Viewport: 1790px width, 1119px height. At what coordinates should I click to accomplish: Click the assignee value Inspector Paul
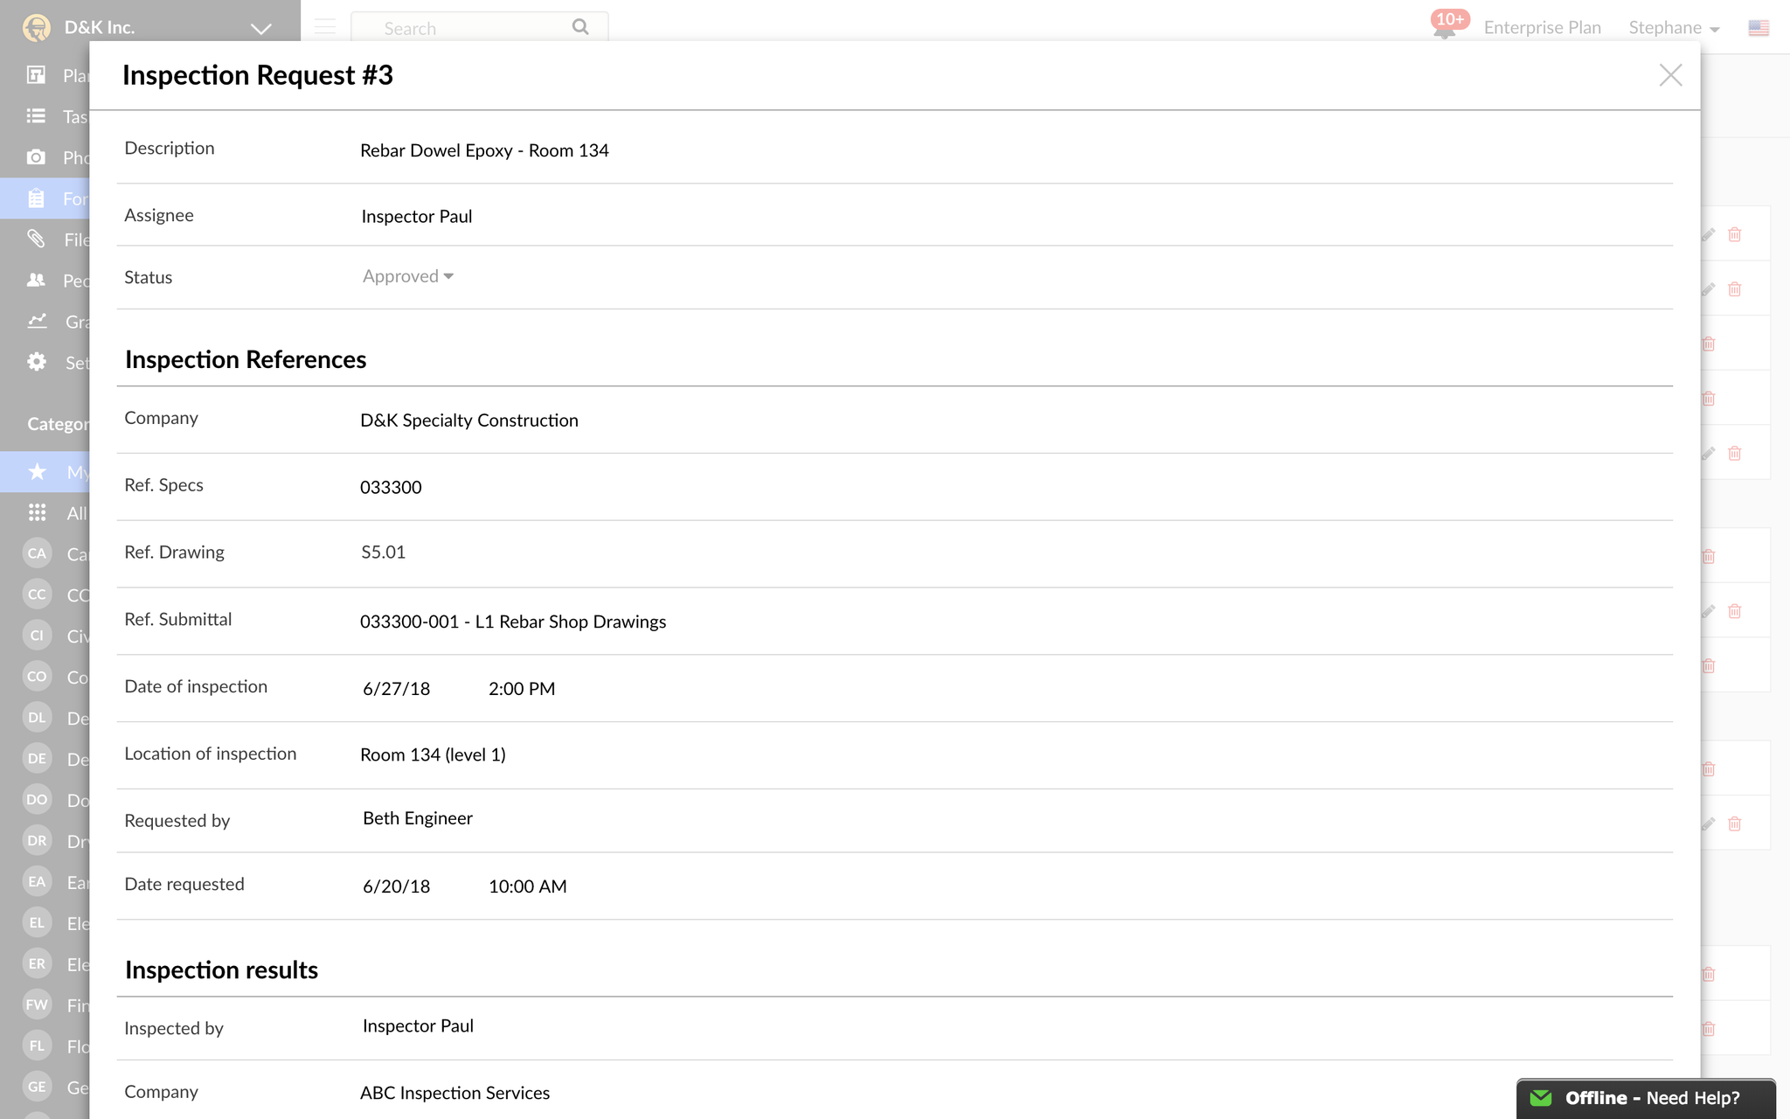416,217
